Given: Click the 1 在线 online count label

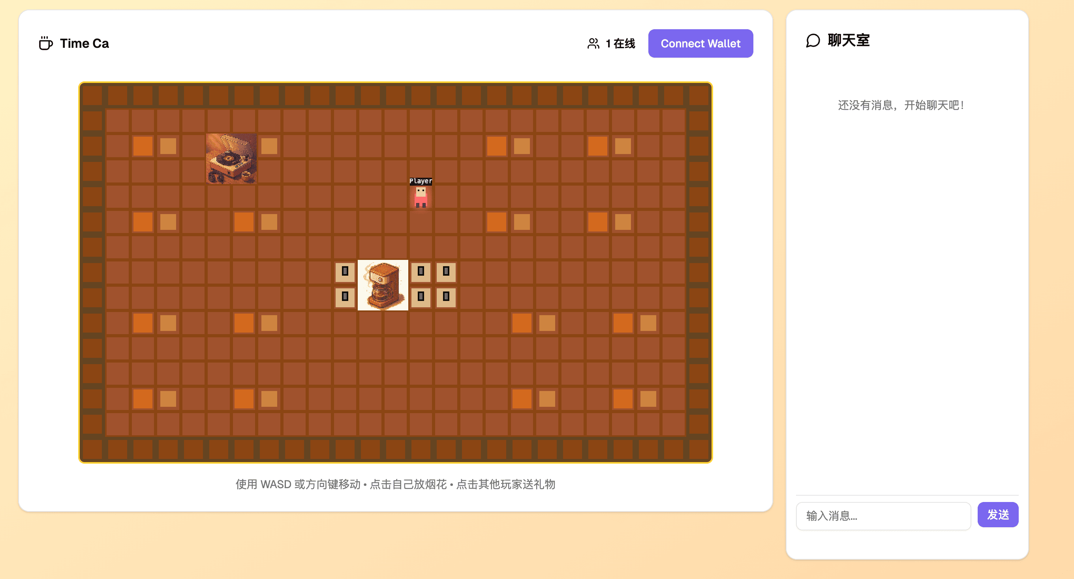Looking at the screenshot, I should (x=620, y=43).
